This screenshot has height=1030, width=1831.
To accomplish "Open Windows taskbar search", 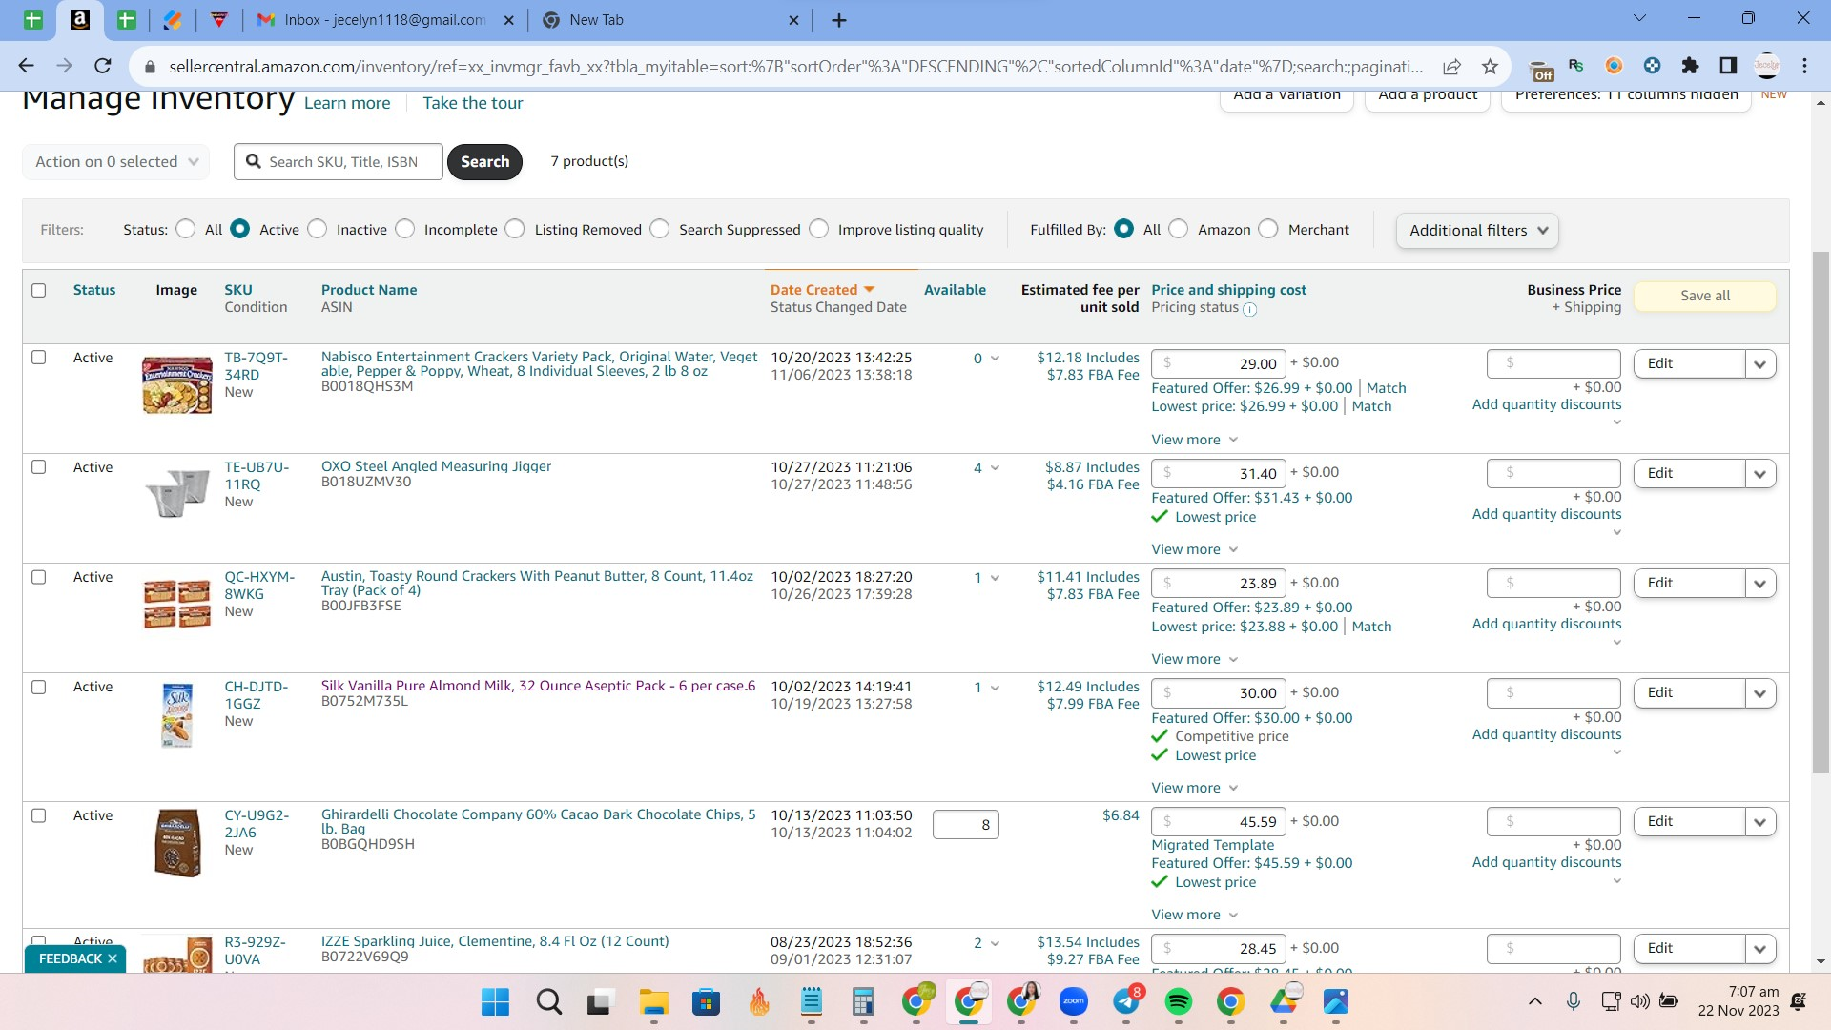I will tap(548, 1001).
